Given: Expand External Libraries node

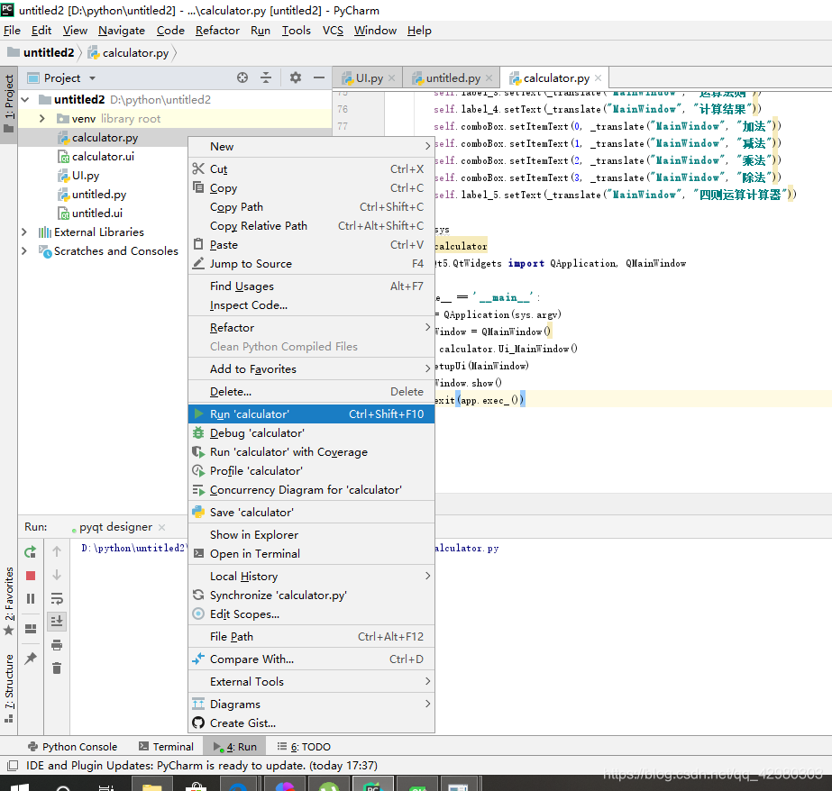Looking at the screenshot, I should pos(23,232).
